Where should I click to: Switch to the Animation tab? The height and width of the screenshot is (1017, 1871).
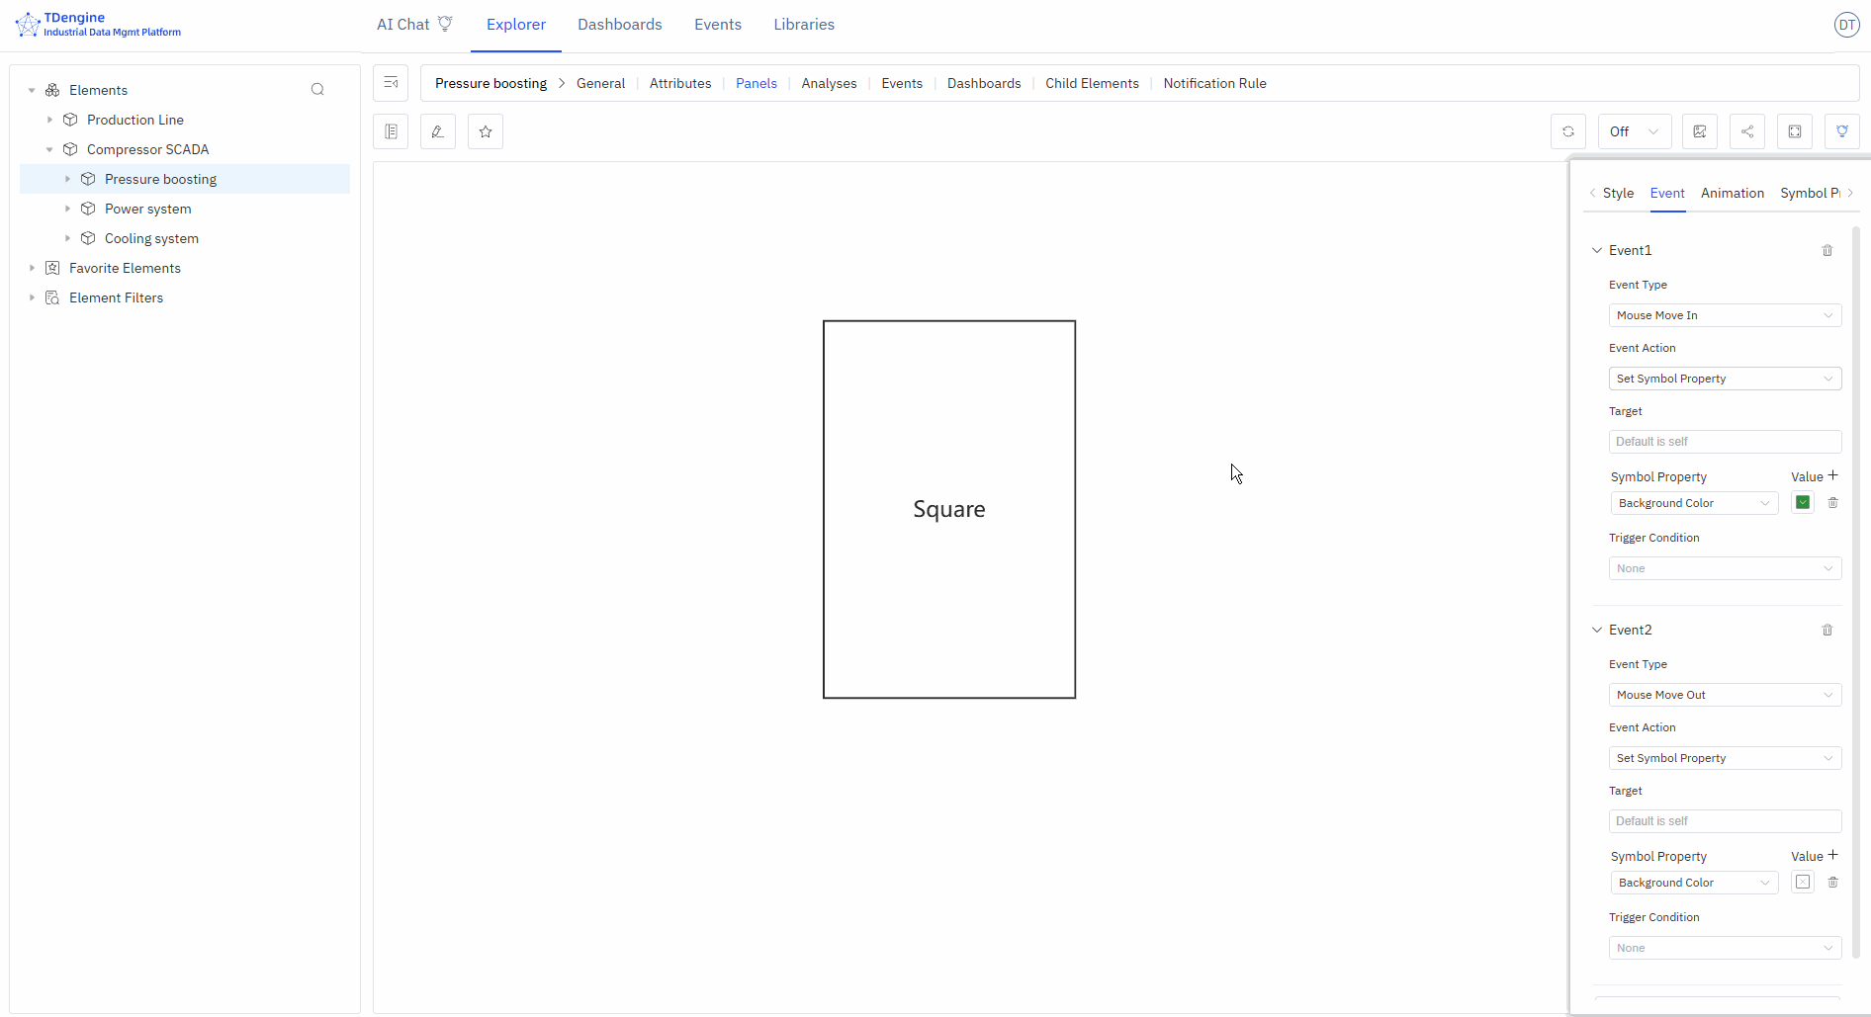tap(1732, 193)
